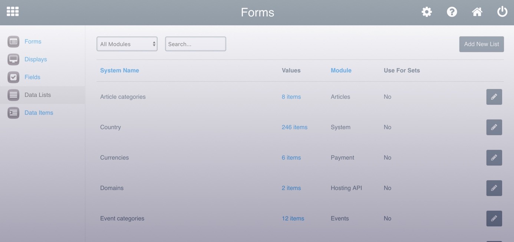514x242 pixels.
Task: Focus the Search input field
Action: (195, 44)
